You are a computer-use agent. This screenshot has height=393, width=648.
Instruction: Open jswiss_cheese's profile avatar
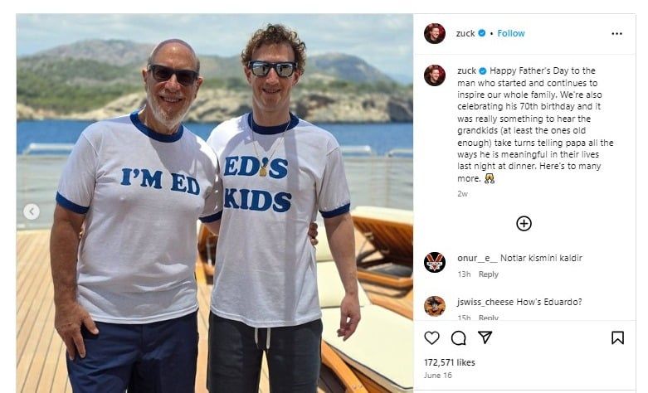coord(434,306)
